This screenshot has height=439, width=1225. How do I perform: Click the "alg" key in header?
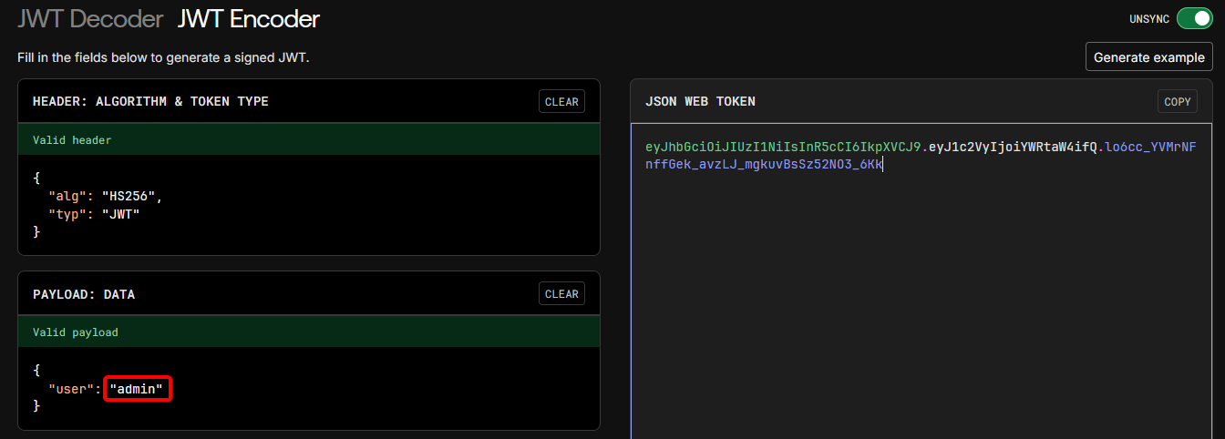tap(67, 197)
